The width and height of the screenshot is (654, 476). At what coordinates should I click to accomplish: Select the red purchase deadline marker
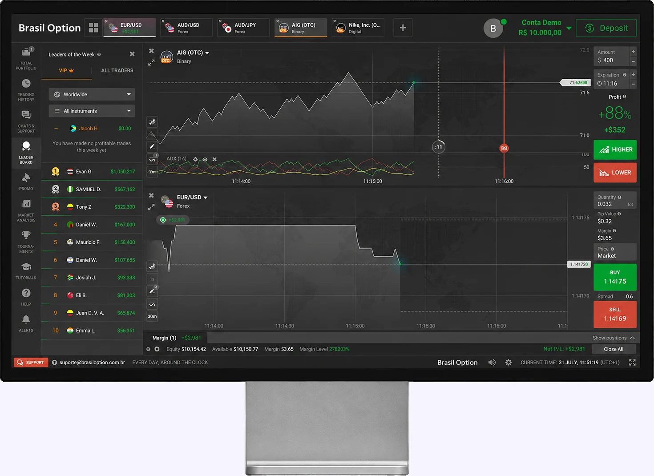[504, 148]
